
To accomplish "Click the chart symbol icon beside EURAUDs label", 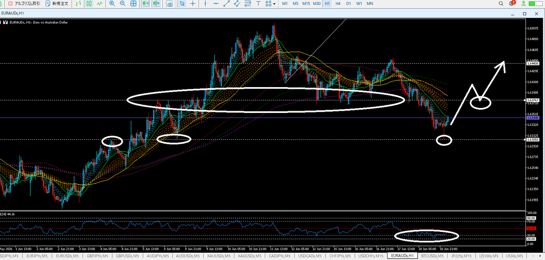I will 5,22.
